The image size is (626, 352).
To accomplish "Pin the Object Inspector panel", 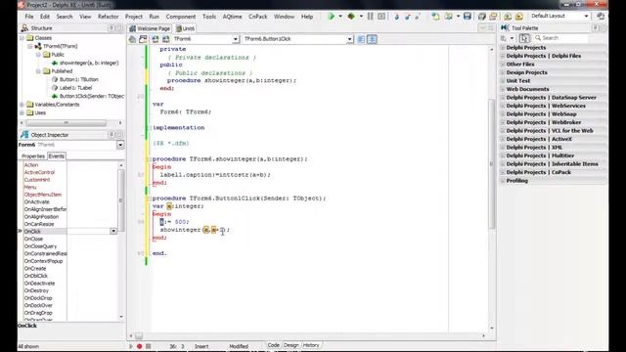I will tap(111, 135).
